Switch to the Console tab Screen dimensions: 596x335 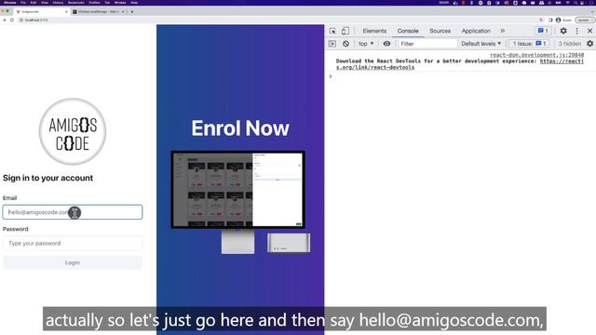click(408, 31)
